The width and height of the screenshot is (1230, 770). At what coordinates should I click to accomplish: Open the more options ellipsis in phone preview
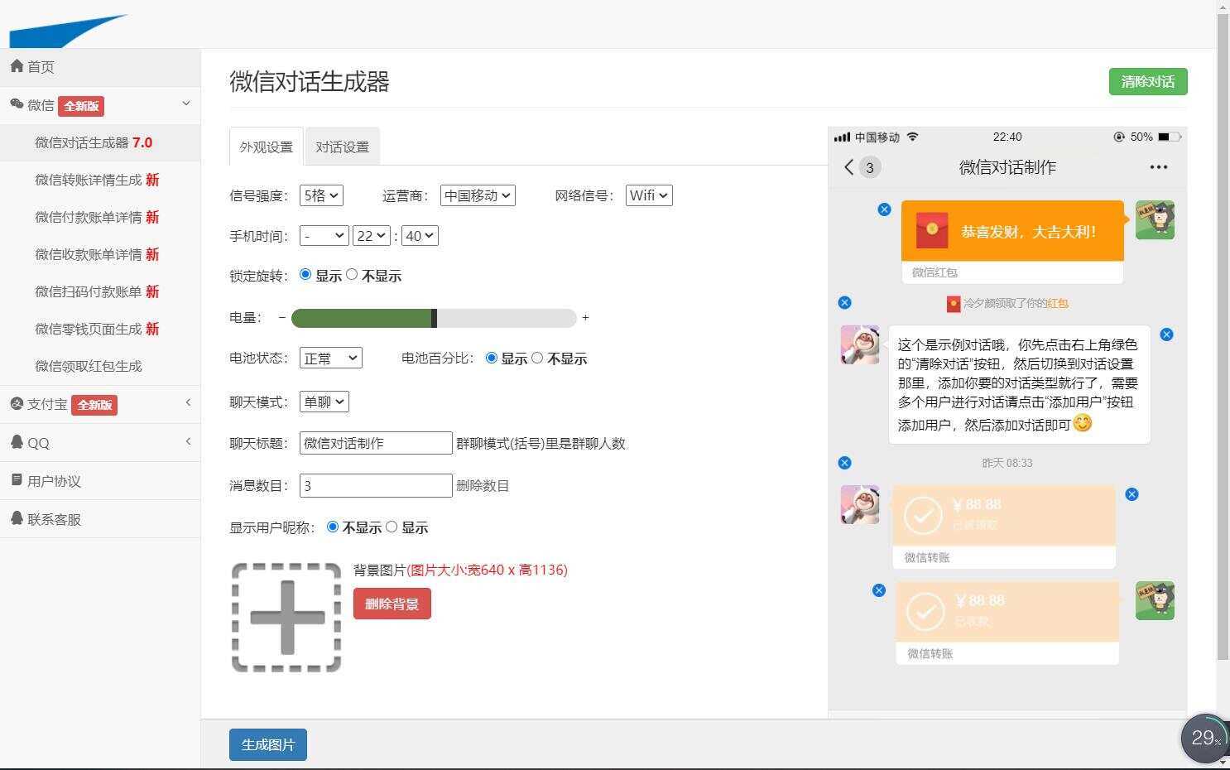tap(1157, 166)
